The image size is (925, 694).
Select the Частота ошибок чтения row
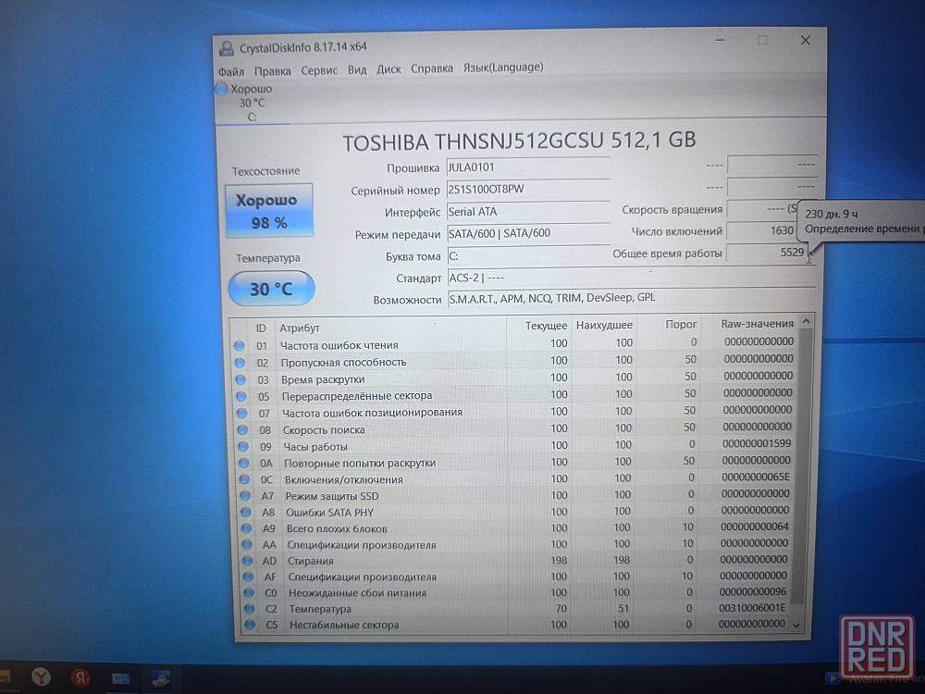[x=514, y=344]
